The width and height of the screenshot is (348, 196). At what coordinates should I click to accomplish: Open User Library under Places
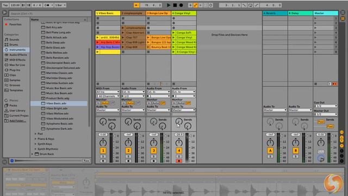point(17,111)
